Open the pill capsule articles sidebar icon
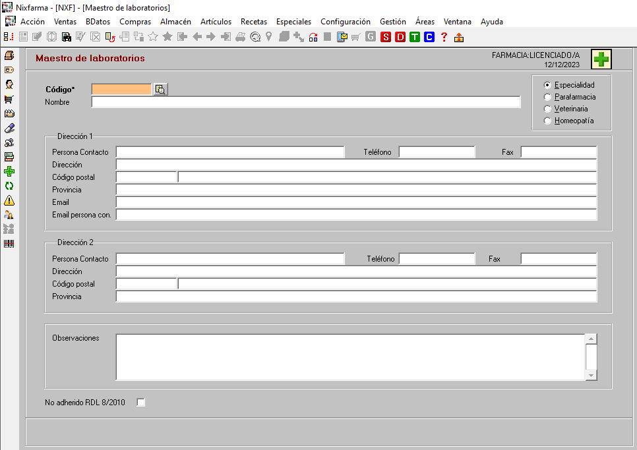The height and width of the screenshot is (450, 637). [x=9, y=128]
